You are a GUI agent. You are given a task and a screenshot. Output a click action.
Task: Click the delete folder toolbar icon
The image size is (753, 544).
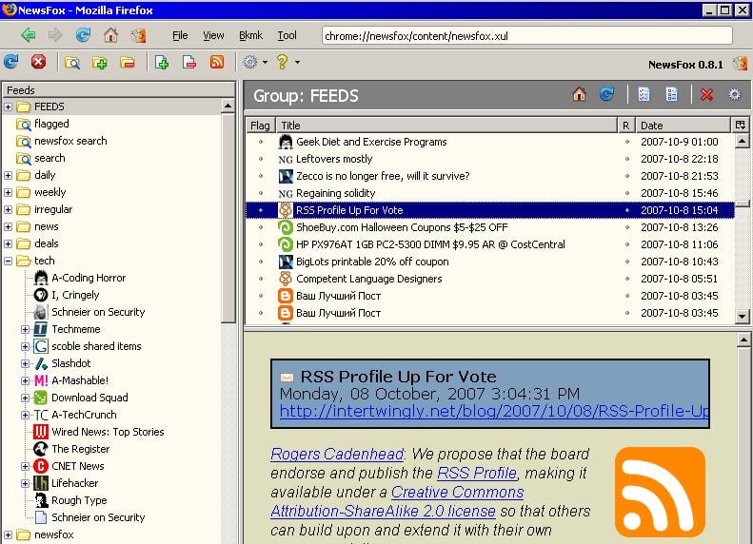click(128, 63)
